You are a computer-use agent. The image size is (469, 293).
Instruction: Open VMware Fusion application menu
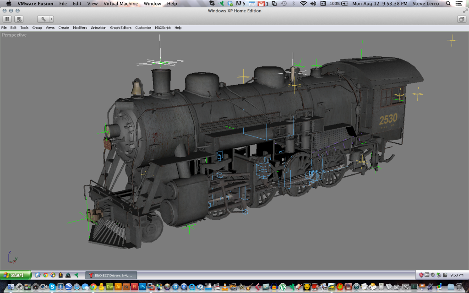click(35, 4)
